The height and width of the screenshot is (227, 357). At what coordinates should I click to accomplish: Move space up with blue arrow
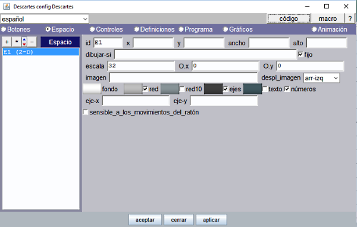[24, 40]
